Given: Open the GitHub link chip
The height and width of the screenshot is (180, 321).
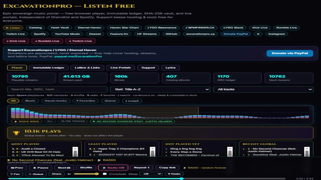Looking at the screenshot, I should [172, 34].
